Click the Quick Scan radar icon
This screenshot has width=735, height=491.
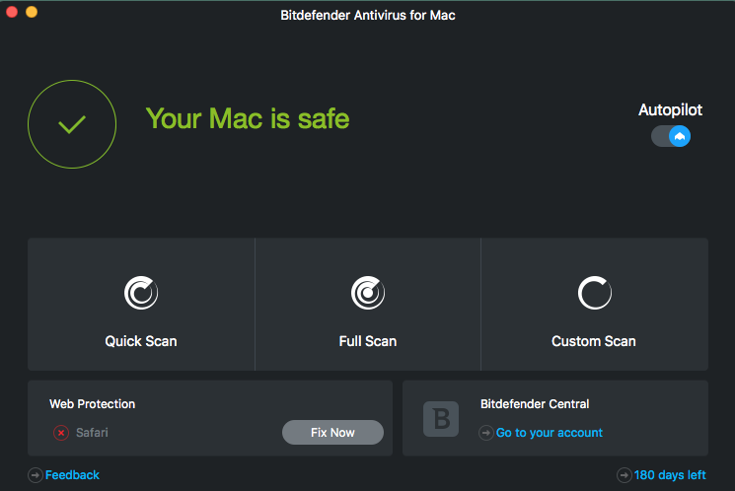point(141,293)
